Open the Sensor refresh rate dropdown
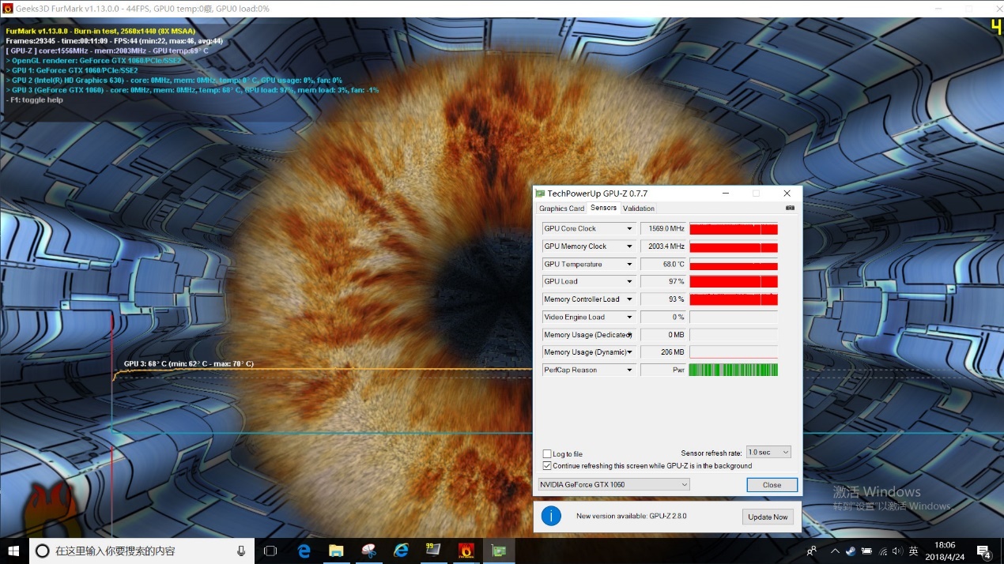Viewport: 1004px width, 564px height. (768, 453)
